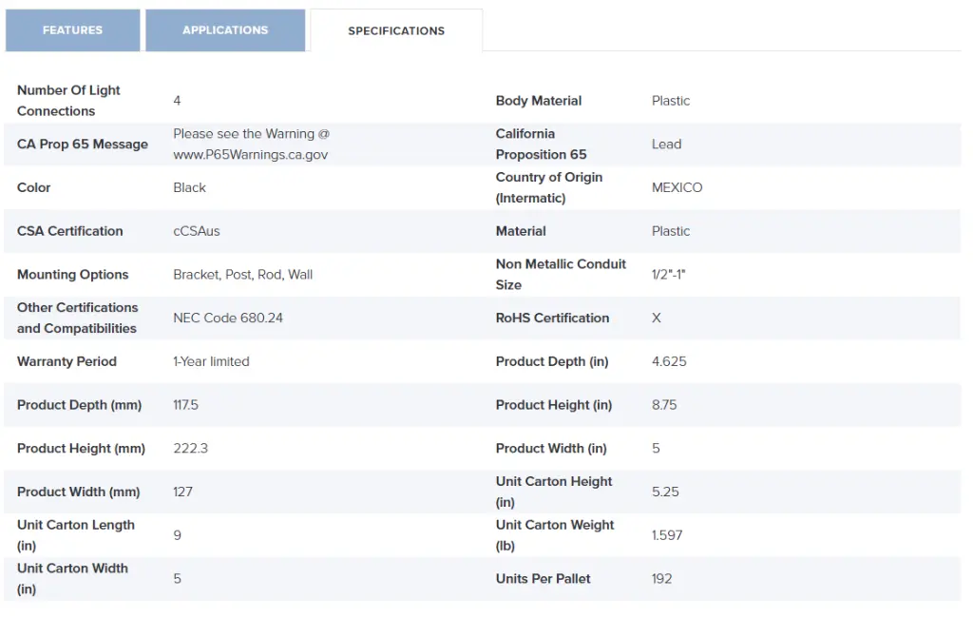Image resolution: width=973 pixels, height=618 pixels.
Task: Click 'Bracket, Post, Rod, Wall' mounting value
Action: [242, 275]
